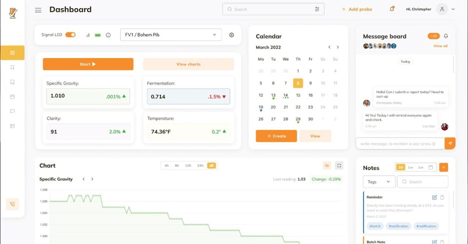Show the previous chart metric arrow
Viewport: 468px width, 244px height.
click(x=84, y=179)
